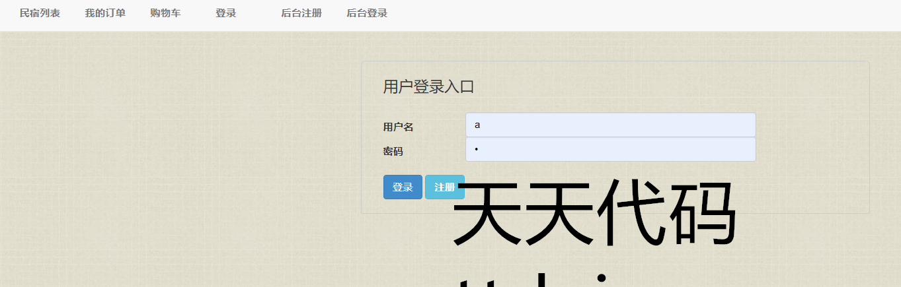Click the 用户名 field label
Viewport: 901px width, 287px height.
click(398, 127)
